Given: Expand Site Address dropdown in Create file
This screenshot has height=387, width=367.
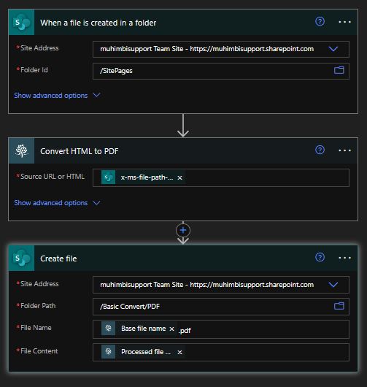Looking at the screenshot, I should click(333, 285).
